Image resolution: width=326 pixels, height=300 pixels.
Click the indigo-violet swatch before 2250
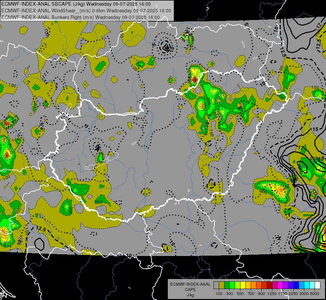click(x=291, y=285)
